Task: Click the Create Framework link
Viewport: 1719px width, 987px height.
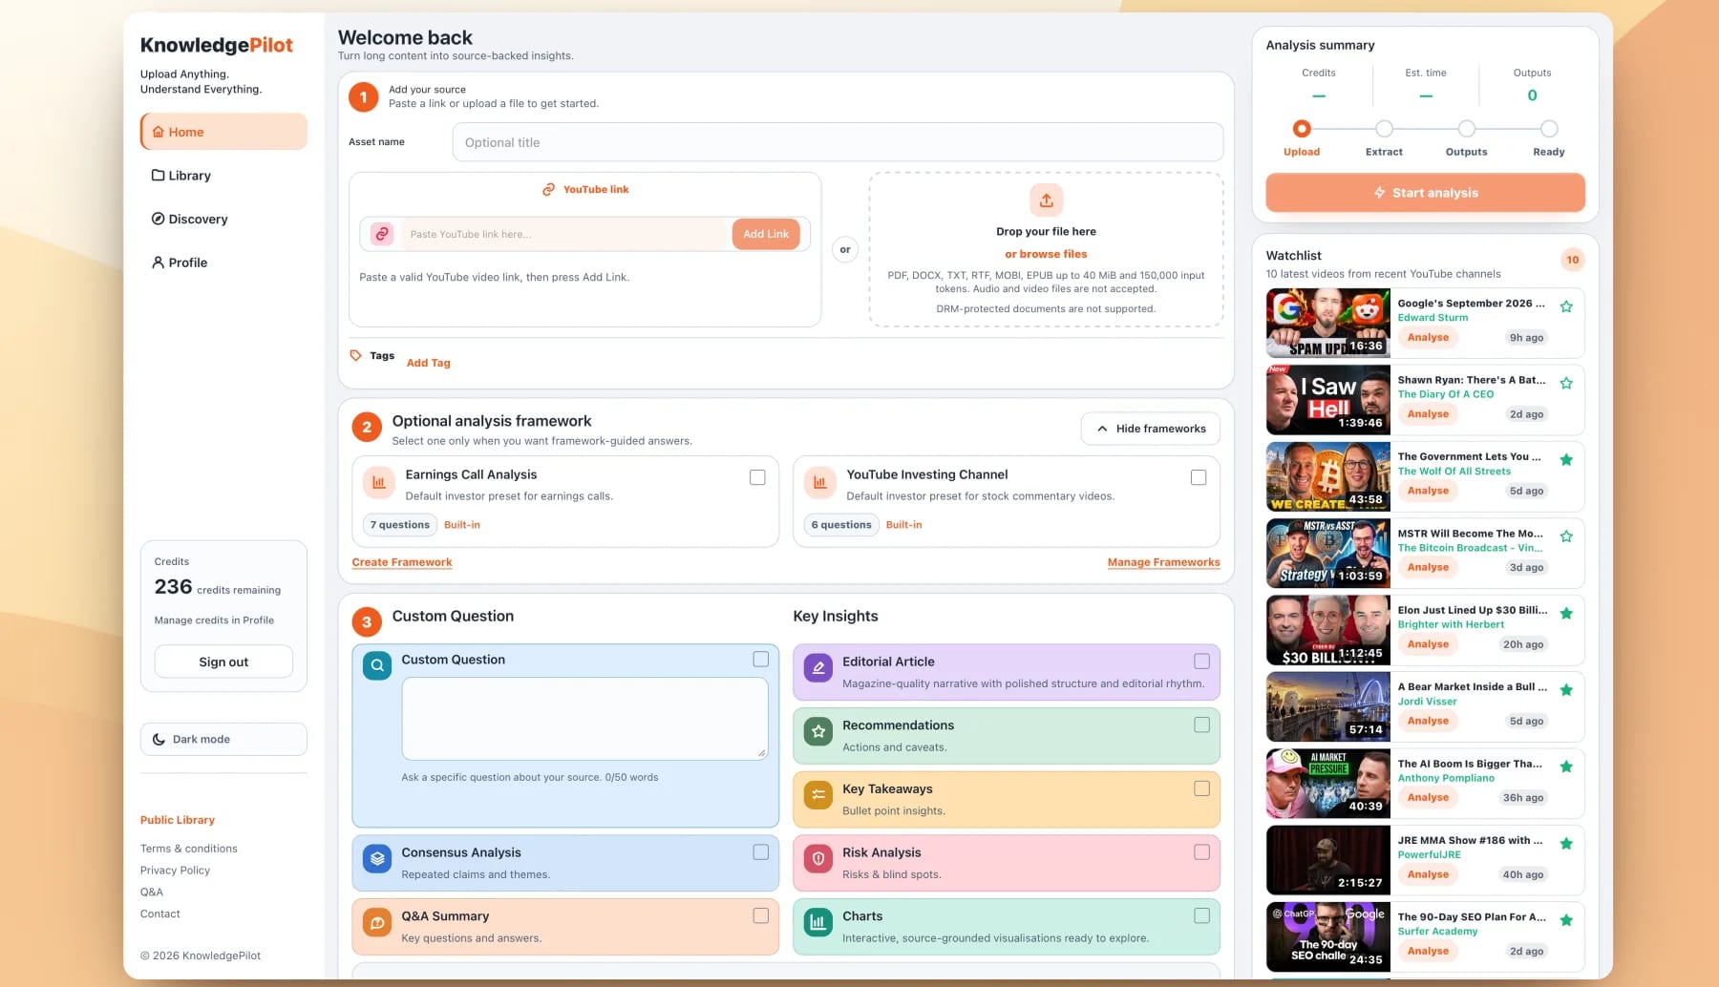Action: [x=402, y=562]
